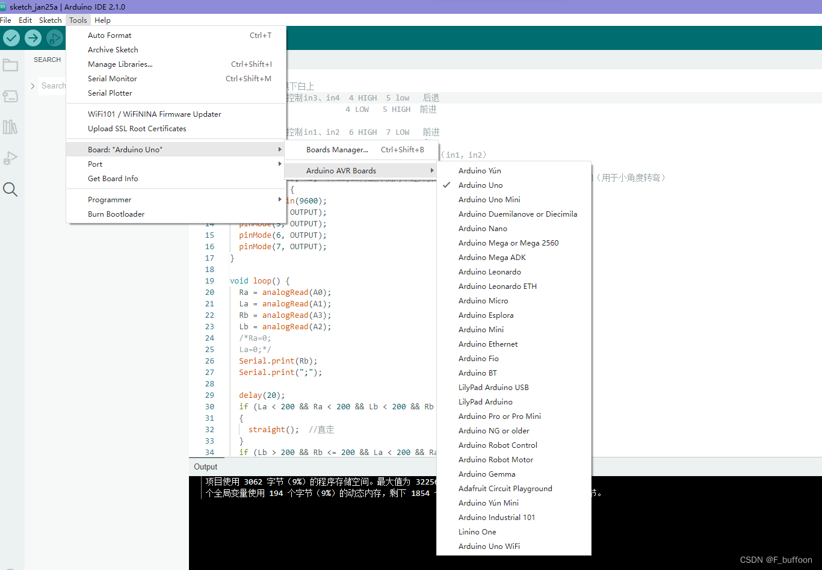Open Boards Manager... from submenu
The width and height of the screenshot is (822, 570).
362,149
